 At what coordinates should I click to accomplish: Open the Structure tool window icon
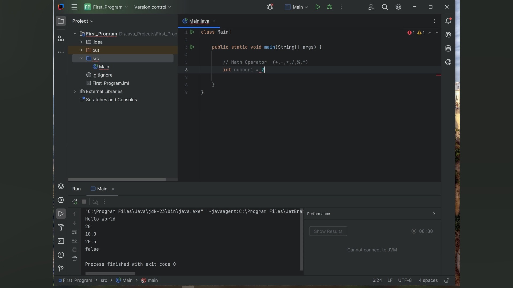click(61, 39)
